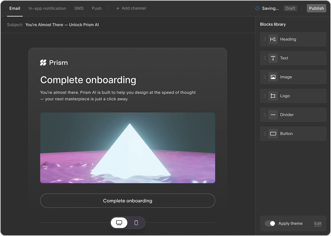Click the Divider block icon
Image resolution: width=331 pixels, height=236 pixels.
(x=273, y=115)
